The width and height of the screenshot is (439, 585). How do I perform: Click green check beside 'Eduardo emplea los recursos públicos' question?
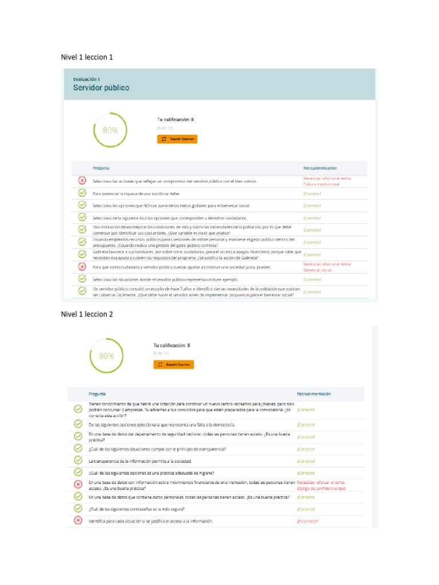(82, 242)
